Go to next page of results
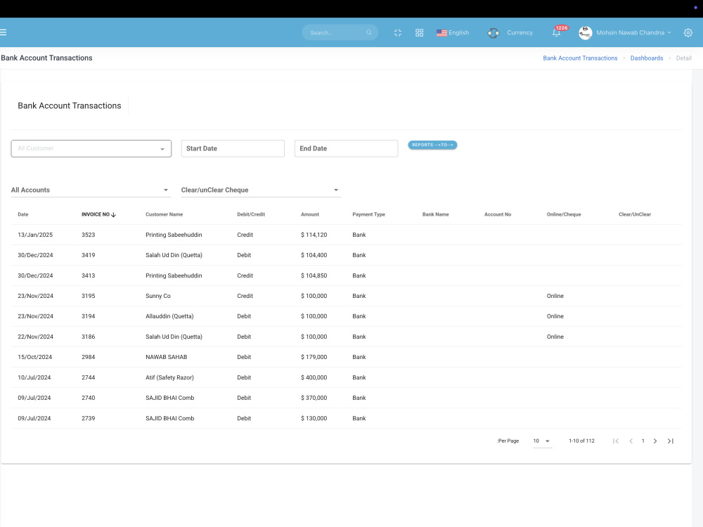The image size is (703, 527). tap(655, 441)
